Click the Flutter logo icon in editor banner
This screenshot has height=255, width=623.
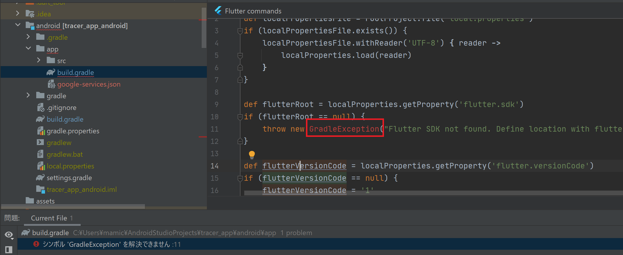click(x=218, y=11)
